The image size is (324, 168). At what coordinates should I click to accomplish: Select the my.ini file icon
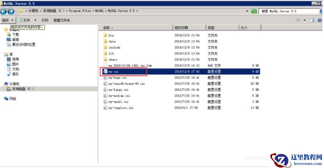point(105,71)
